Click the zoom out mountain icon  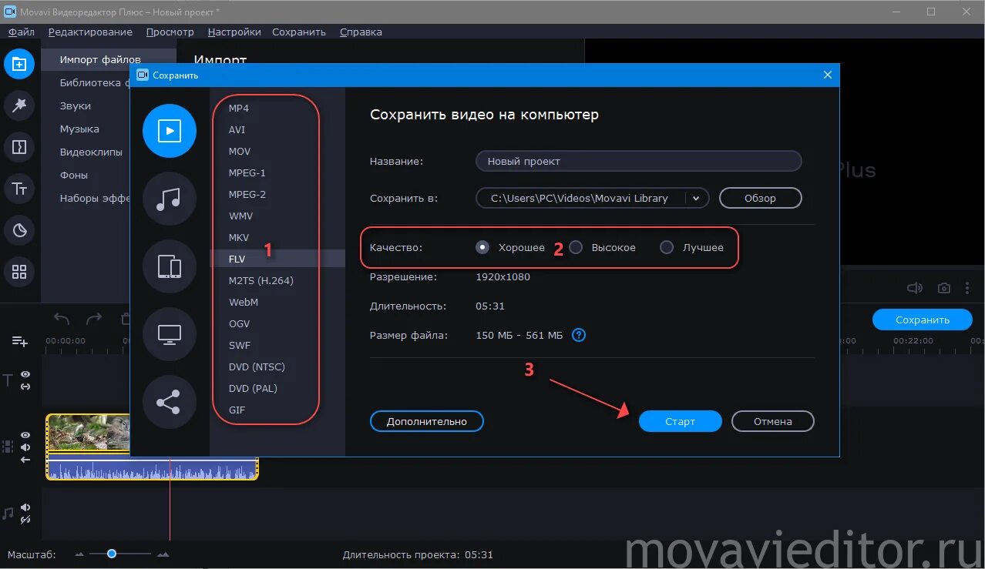pos(79,554)
